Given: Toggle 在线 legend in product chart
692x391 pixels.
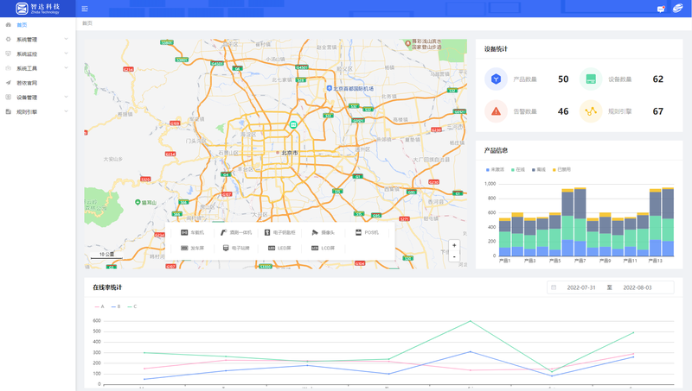Looking at the screenshot, I should 518,169.
